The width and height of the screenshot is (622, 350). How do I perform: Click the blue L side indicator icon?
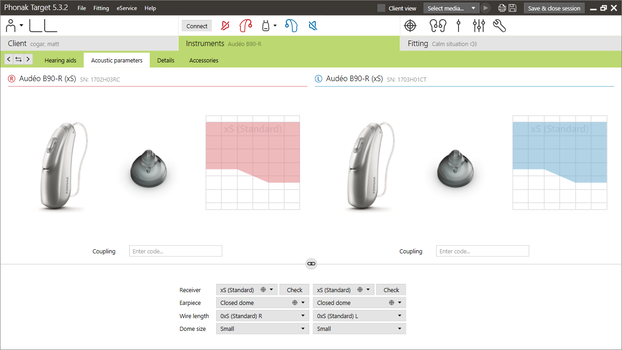coord(319,79)
